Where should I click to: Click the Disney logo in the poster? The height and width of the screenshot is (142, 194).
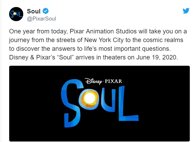(94, 81)
